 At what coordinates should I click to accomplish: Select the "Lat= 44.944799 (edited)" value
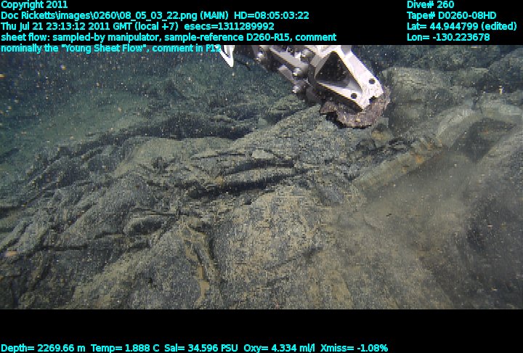point(462,26)
